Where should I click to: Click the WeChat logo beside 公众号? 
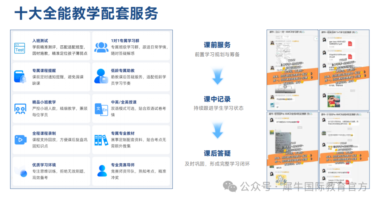(230, 187)
